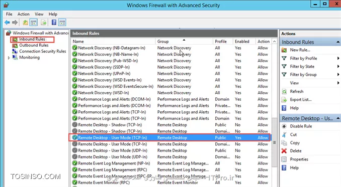Toggle the console tree pane icon
341x187 pixels.
pyautogui.click(x=33, y=23)
